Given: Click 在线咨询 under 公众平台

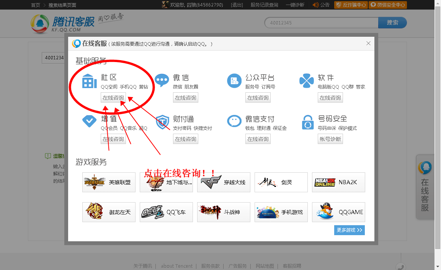Looking at the screenshot, I should pyautogui.click(x=258, y=98).
